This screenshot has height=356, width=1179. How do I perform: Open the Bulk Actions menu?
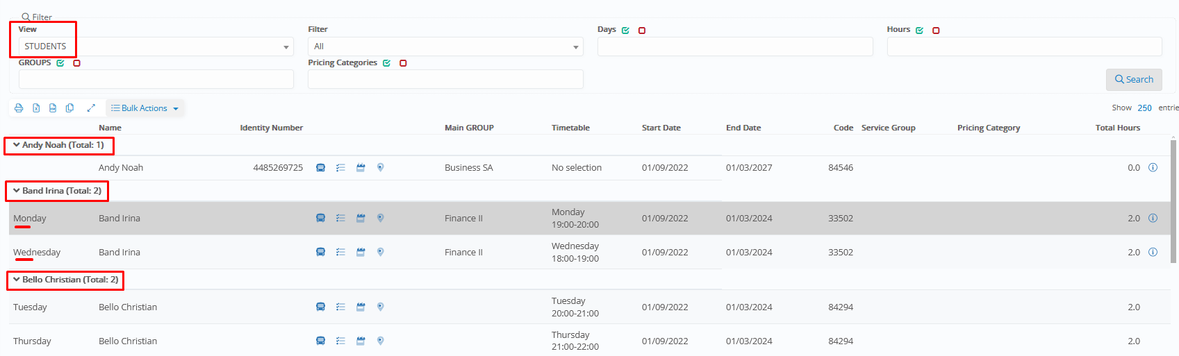(x=145, y=108)
